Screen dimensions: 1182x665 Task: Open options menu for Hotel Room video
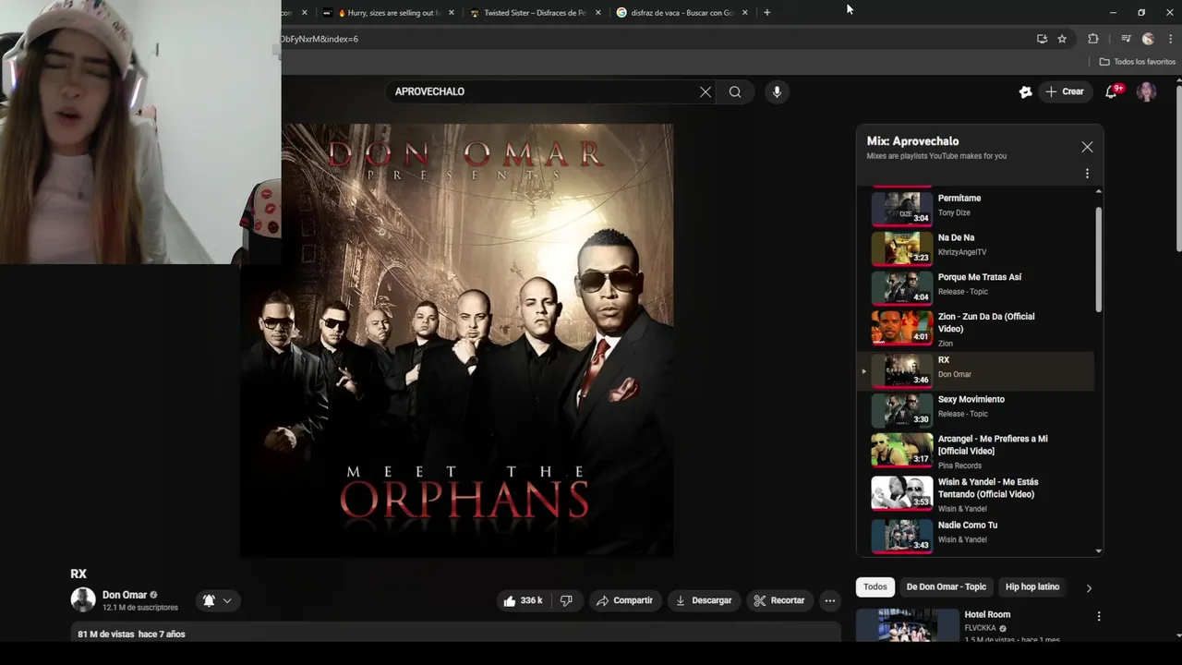tap(1098, 616)
